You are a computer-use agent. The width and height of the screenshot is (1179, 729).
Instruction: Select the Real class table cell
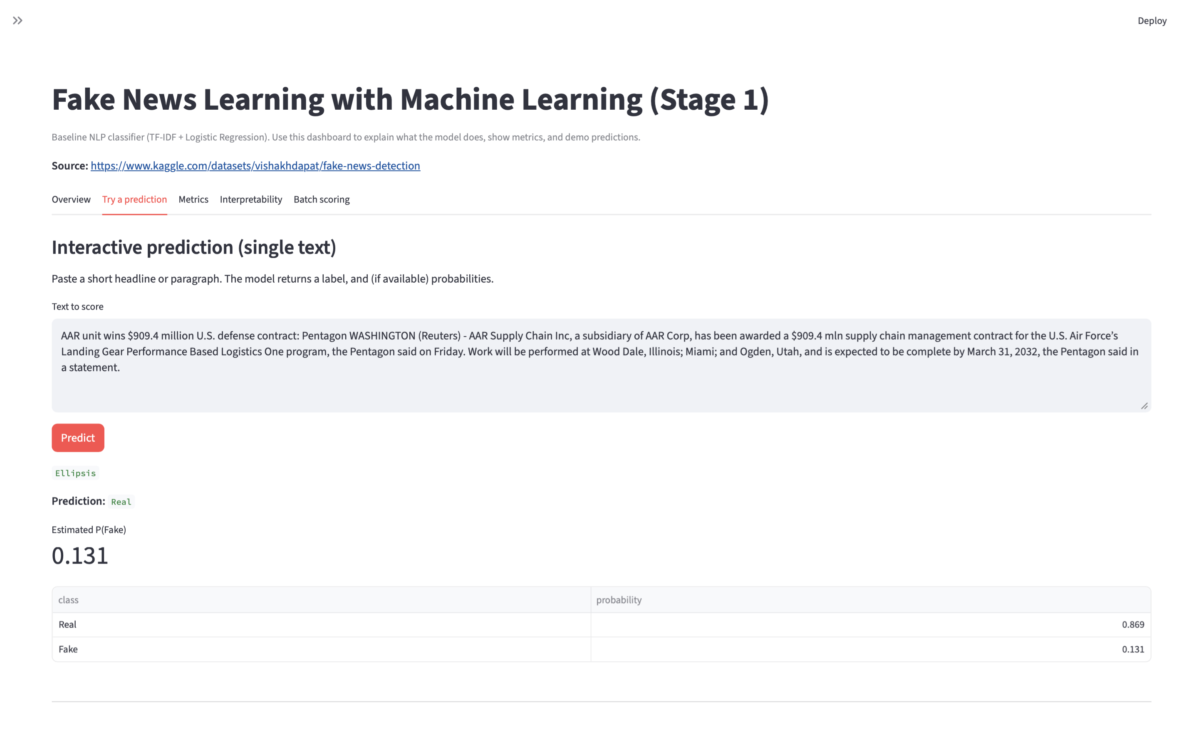tap(67, 624)
